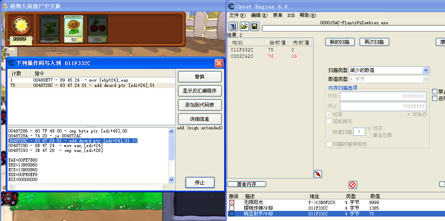This screenshot has width=445, height=221.
Task: Click the game window title icon
Action: (x=5, y=6)
